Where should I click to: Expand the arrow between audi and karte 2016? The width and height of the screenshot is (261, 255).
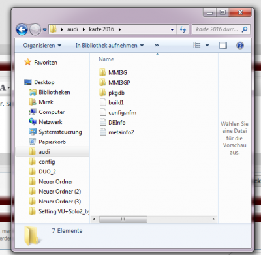84,29
